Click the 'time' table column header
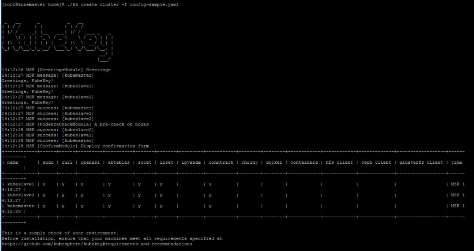 [457, 162]
